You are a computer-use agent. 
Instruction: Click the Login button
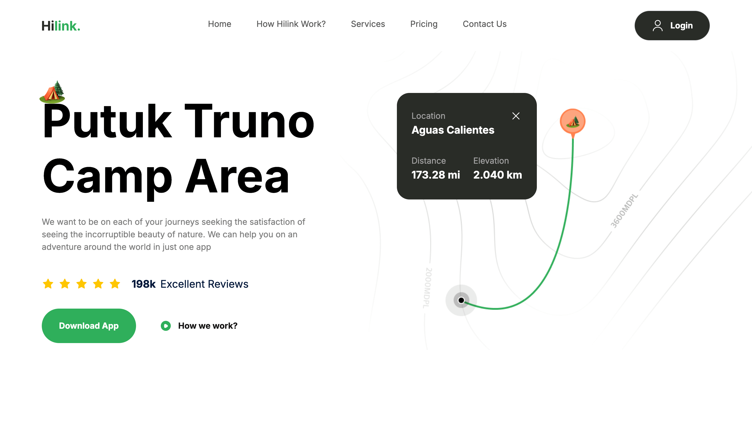point(672,26)
